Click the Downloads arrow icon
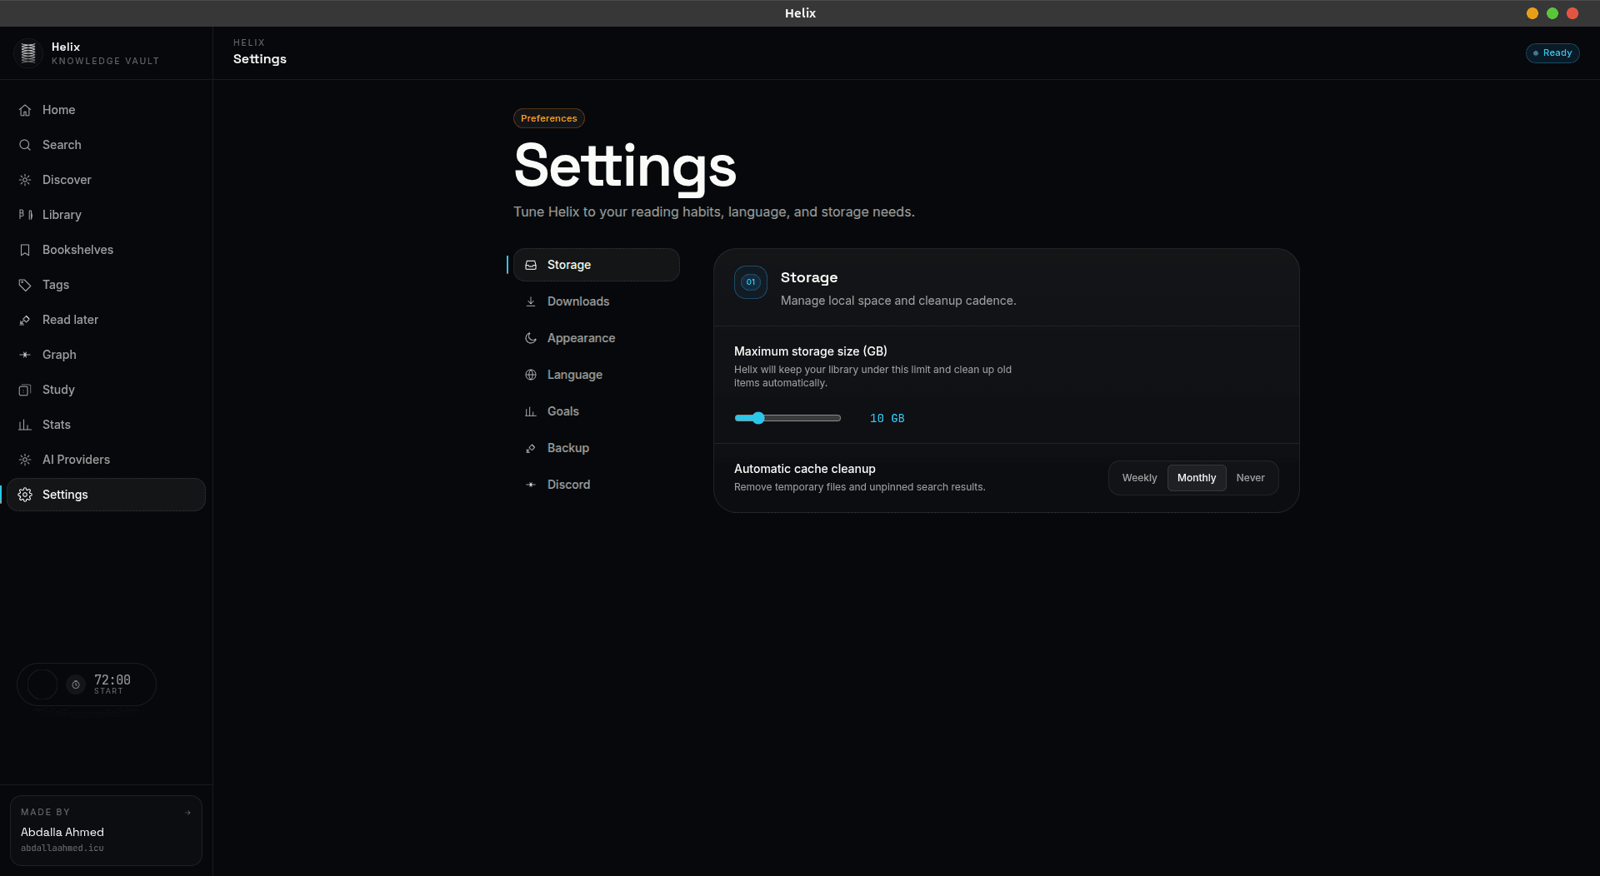The width and height of the screenshot is (1600, 876). tap(531, 301)
